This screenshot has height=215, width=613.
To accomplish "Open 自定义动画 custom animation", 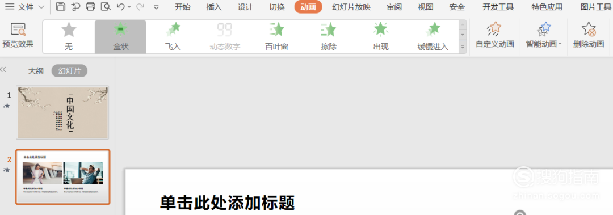I will [494, 35].
